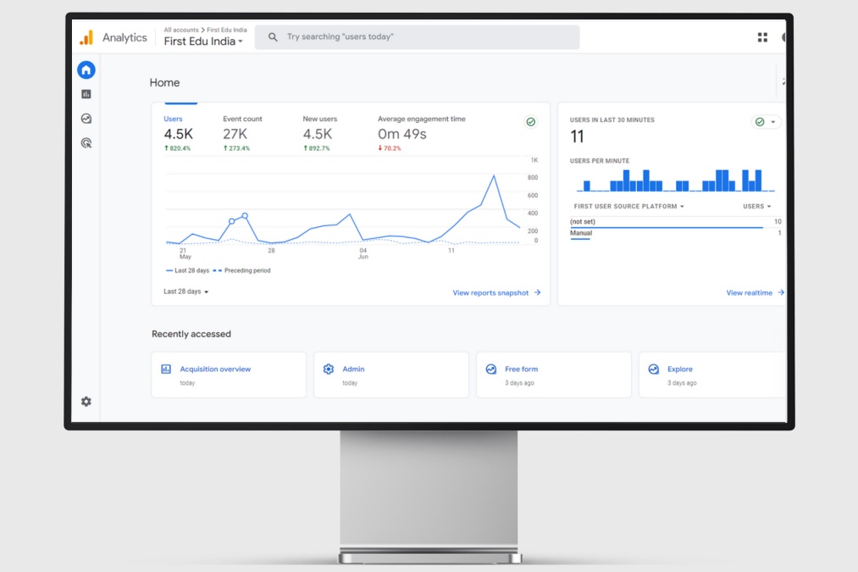
Task: Select the Average engagement time metric tab
Action: pyautogui.click(x=421, y=133)
